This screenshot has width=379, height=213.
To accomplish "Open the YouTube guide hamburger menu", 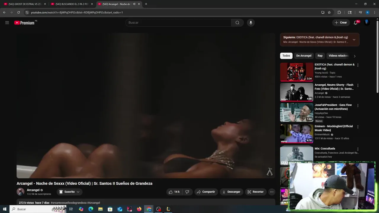I will (7, 22).
